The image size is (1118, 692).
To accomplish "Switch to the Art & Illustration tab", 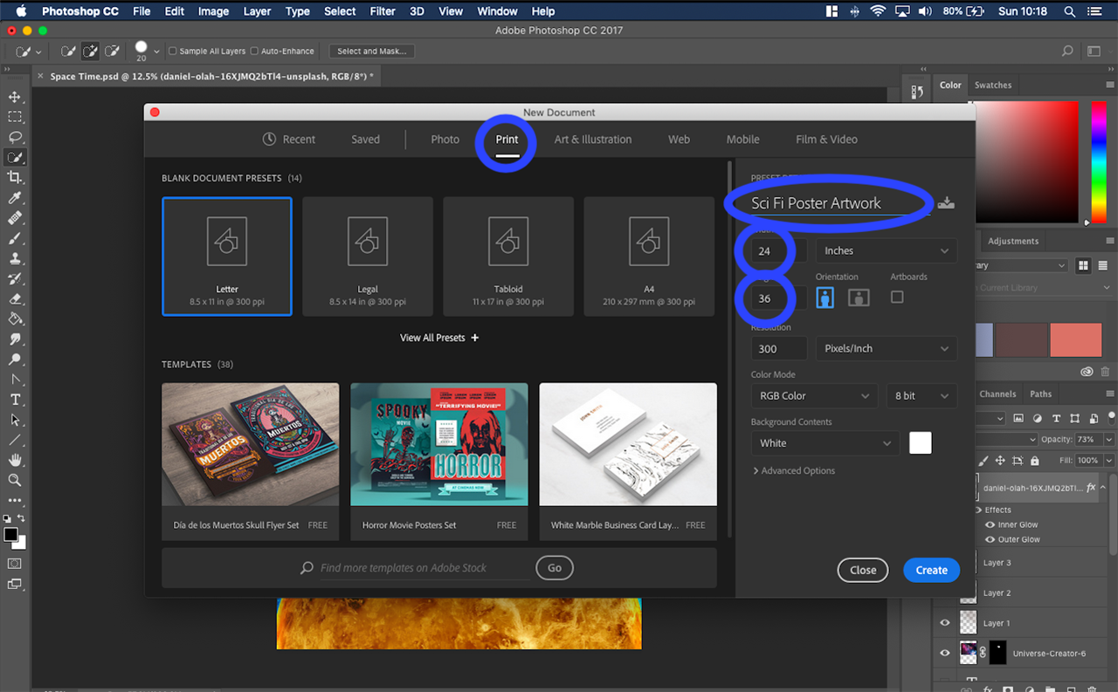I will click(x=593, y=139).
